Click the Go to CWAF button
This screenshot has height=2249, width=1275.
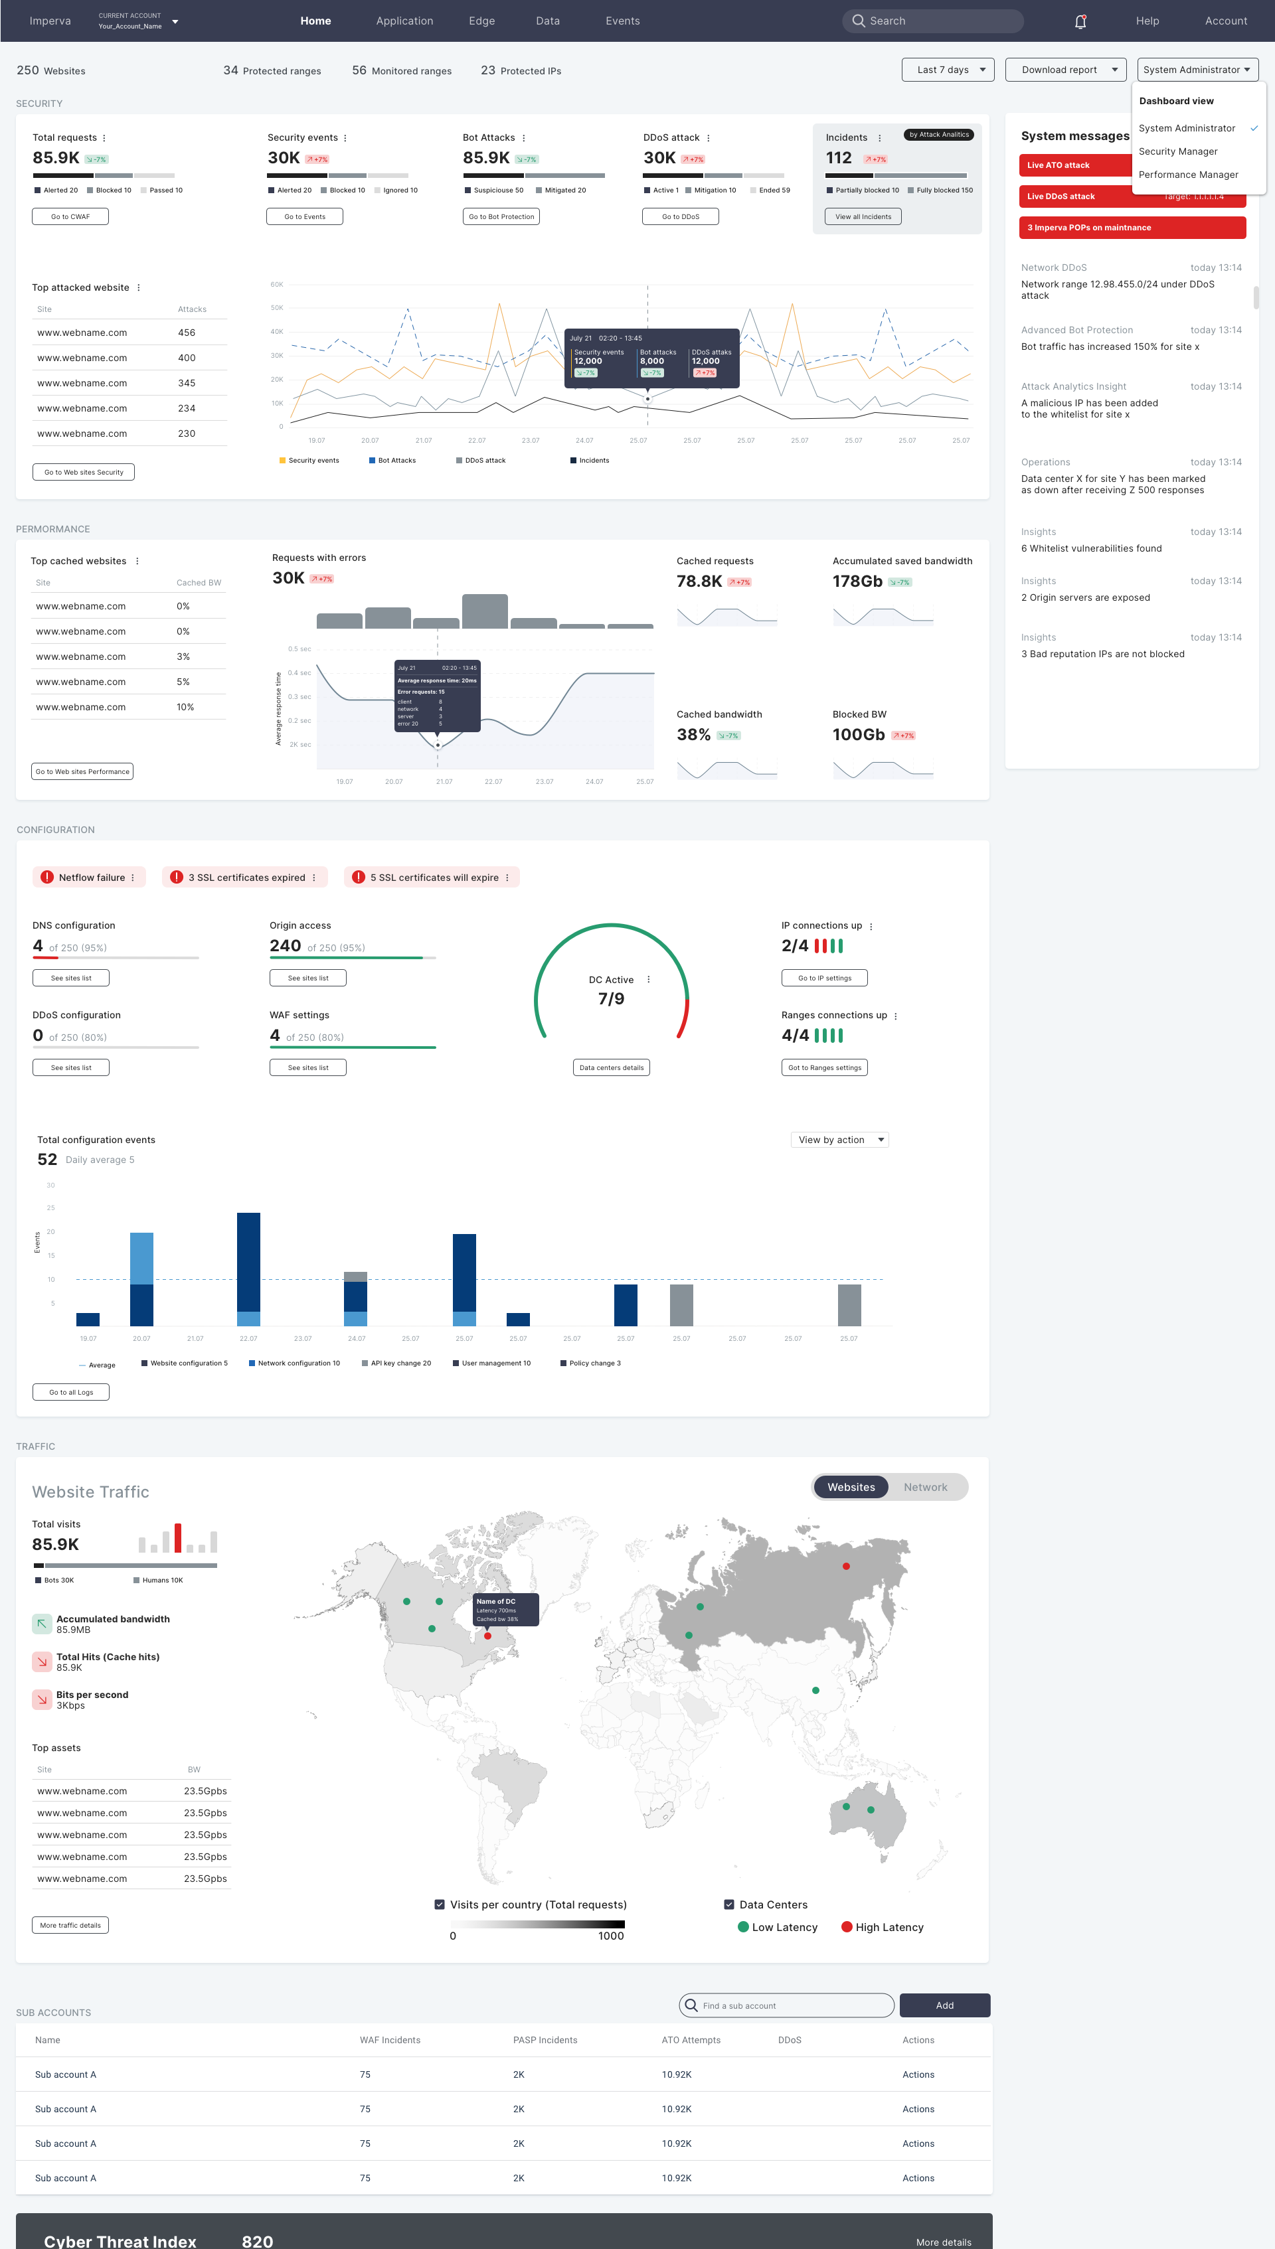70,216
